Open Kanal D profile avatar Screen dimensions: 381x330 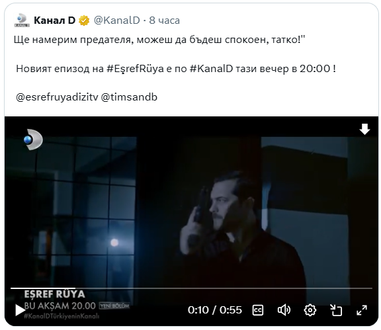pyautogui.click(x=22, y=20)
